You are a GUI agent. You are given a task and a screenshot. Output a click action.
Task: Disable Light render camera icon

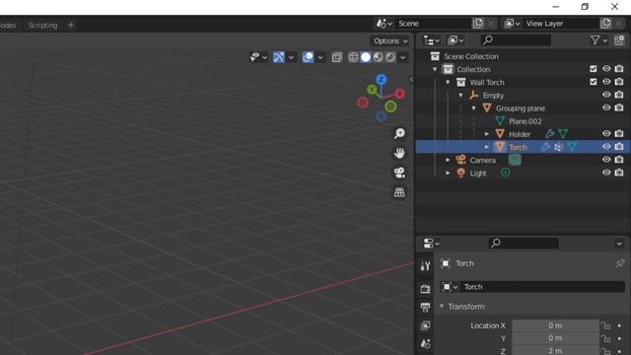[x=619, y=173]
